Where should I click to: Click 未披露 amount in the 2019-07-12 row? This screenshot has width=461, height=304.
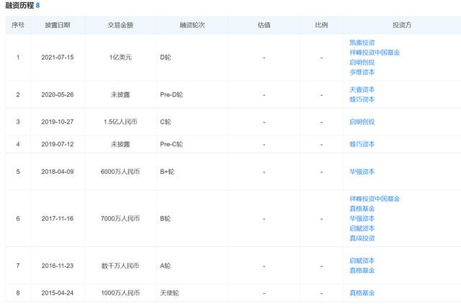pos(120,144)
